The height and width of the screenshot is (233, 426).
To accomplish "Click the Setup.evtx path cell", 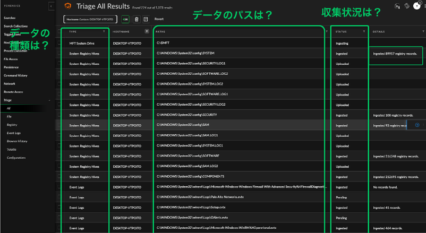I will click(191, 207).
